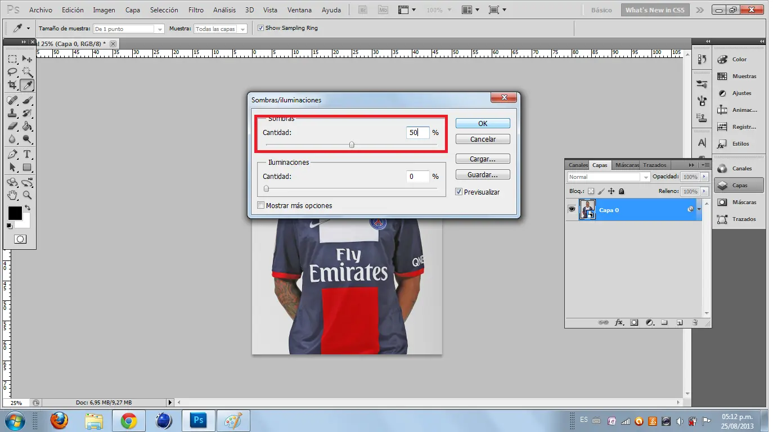Screen dimensions: 773x432
Task: Toggle lock position
Action: (611, 191)
